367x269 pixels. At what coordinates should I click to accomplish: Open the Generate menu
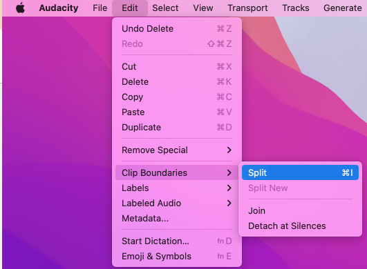[343, 8]
